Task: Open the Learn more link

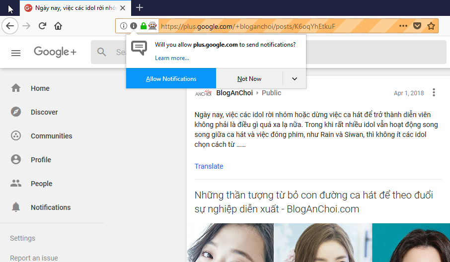Action: pyautogui.click(x=172, y=58)
